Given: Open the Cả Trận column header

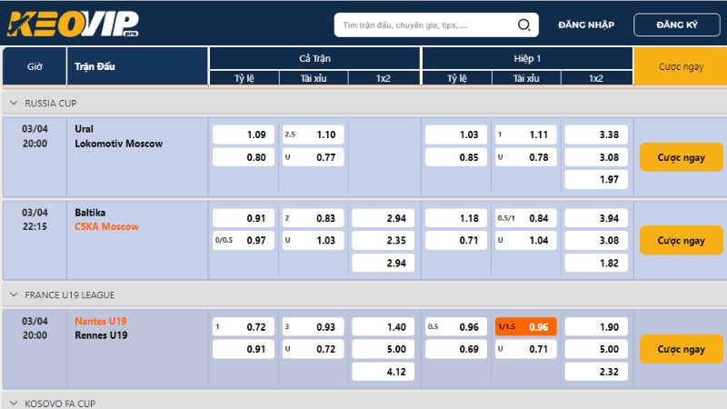Looking at the screenshot, I should pos(314,58).
